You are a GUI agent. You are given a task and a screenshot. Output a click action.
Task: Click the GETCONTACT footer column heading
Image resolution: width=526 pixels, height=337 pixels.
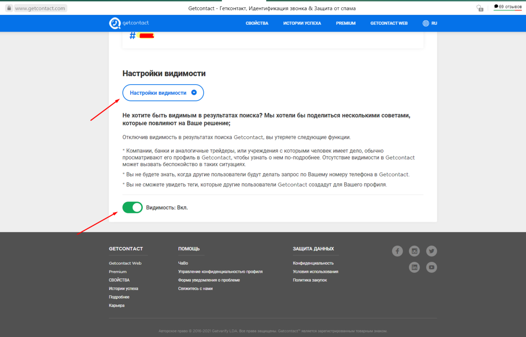pos(126,248)
